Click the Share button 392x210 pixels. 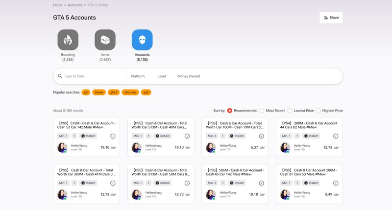click(x=331, y=18)
